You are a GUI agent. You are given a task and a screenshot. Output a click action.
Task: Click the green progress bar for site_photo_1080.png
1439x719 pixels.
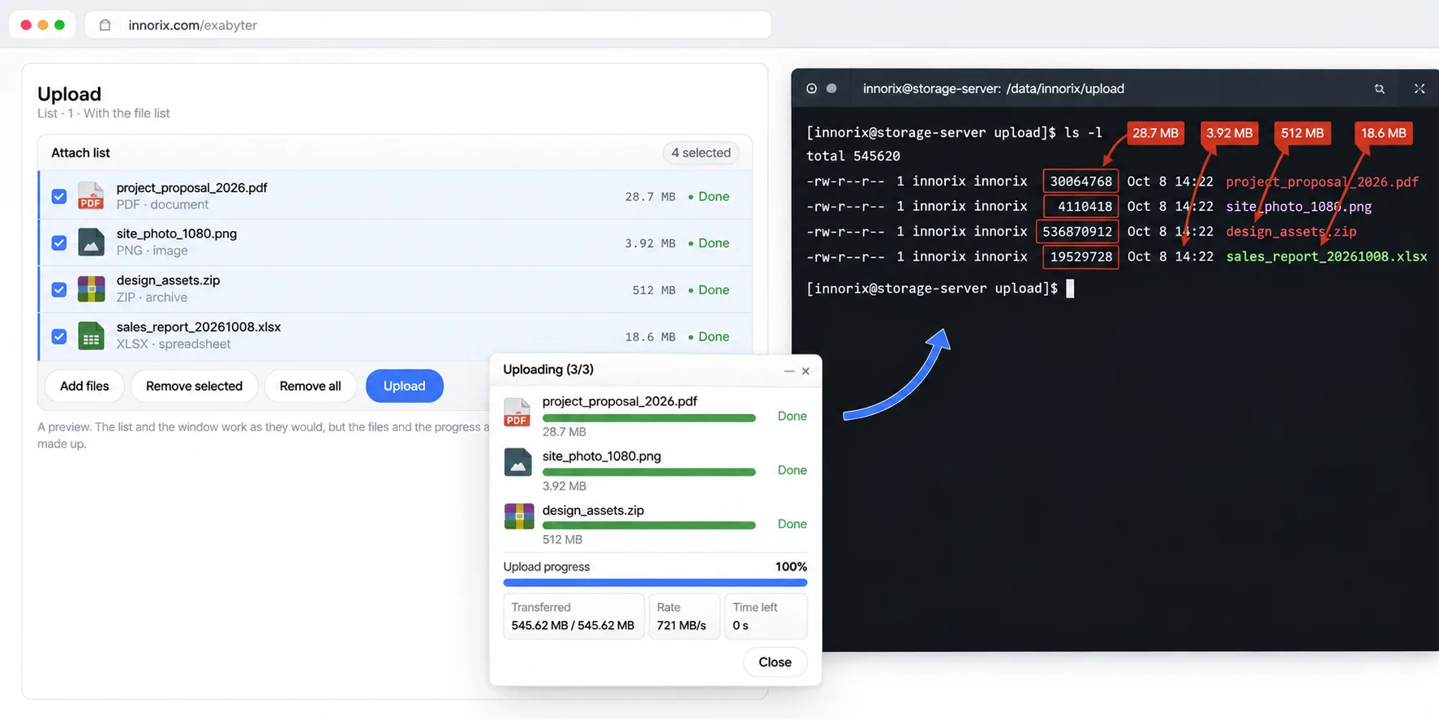point(649,472)
